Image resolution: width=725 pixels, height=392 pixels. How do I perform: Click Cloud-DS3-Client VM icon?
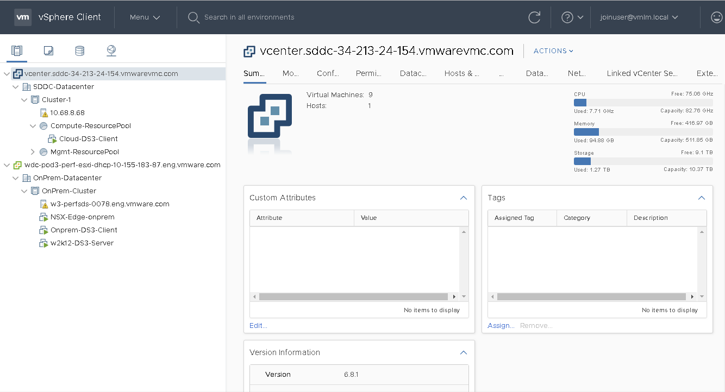[x=53, y=139]
